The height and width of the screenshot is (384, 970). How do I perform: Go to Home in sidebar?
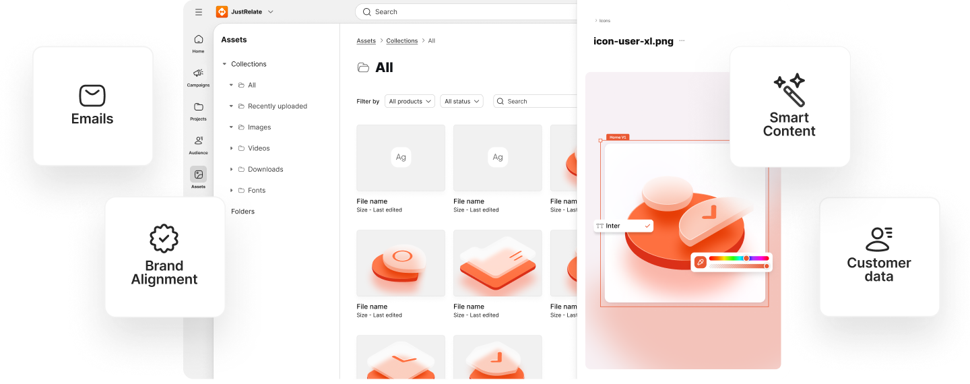[x=198, y=40]
